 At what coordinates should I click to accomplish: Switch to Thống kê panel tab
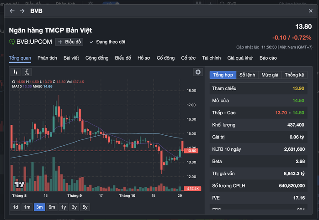294,75
